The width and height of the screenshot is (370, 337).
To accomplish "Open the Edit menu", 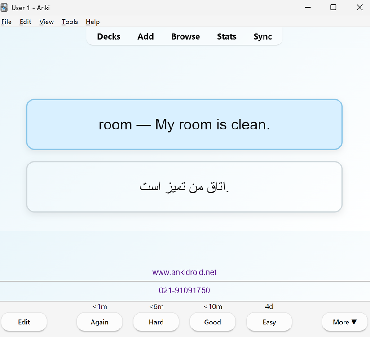I will coord(25,22).
